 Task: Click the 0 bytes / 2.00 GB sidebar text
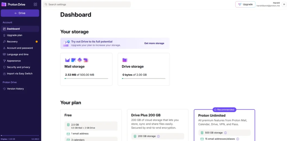click(x=8, y=139)
